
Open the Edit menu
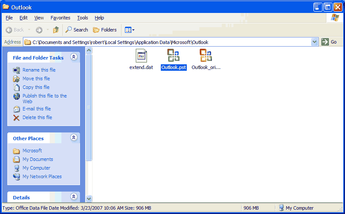(x=23, y=18)
